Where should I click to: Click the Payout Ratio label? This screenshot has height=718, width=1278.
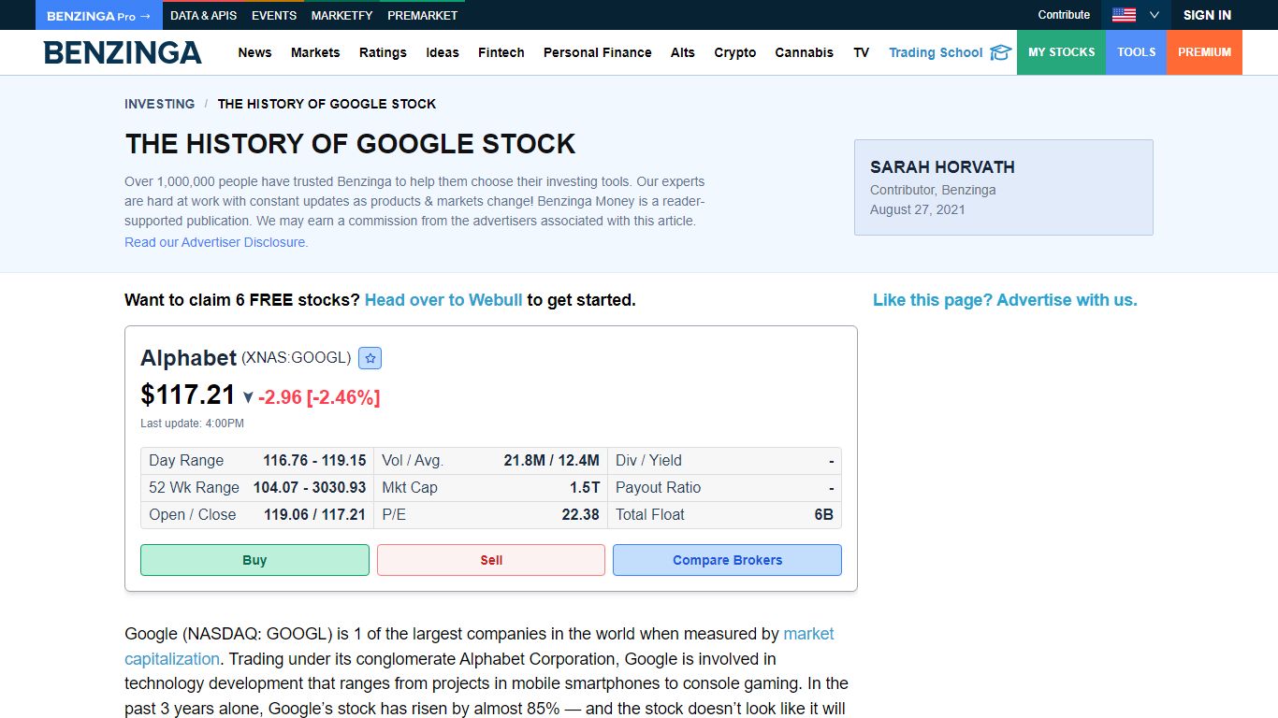658,487
